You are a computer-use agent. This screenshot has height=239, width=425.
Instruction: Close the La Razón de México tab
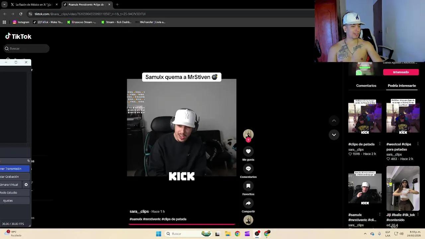57,5
